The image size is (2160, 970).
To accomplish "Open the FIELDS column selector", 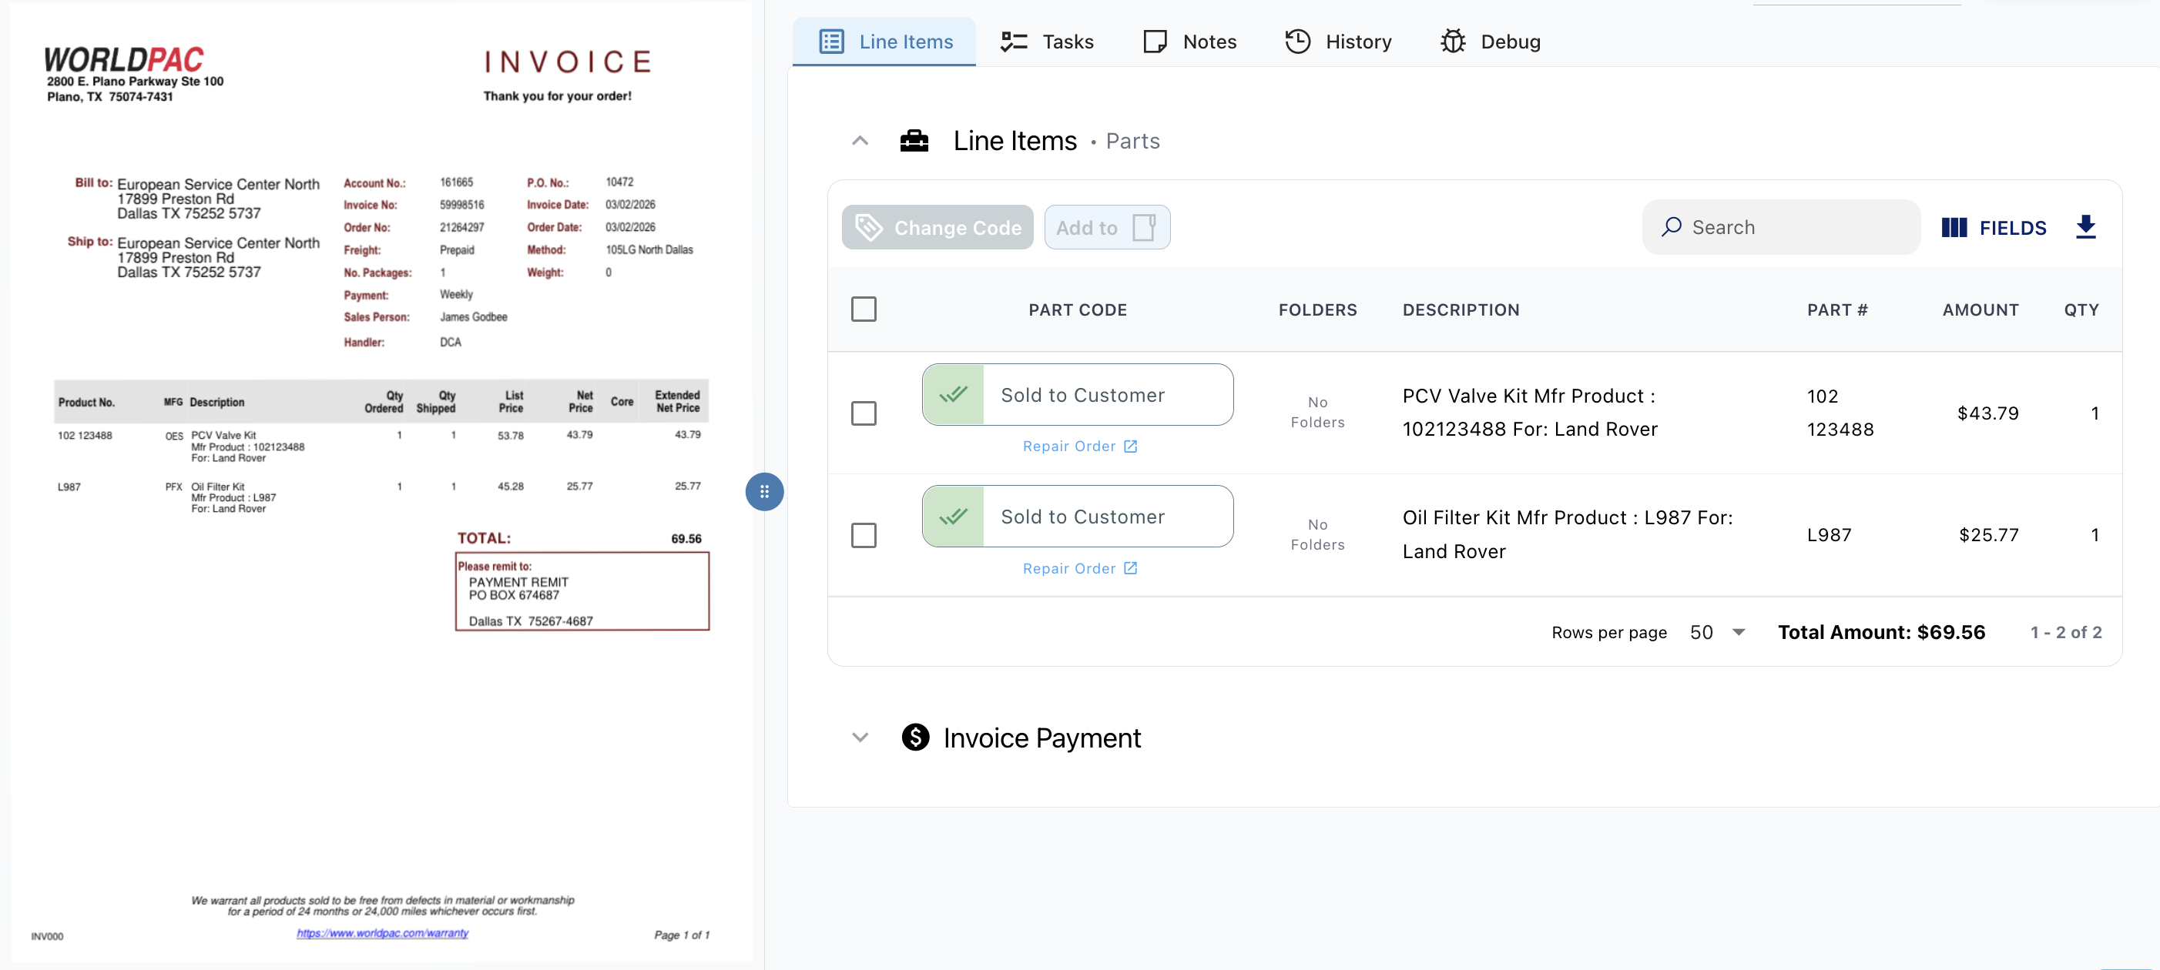I will click(1993, 228).
